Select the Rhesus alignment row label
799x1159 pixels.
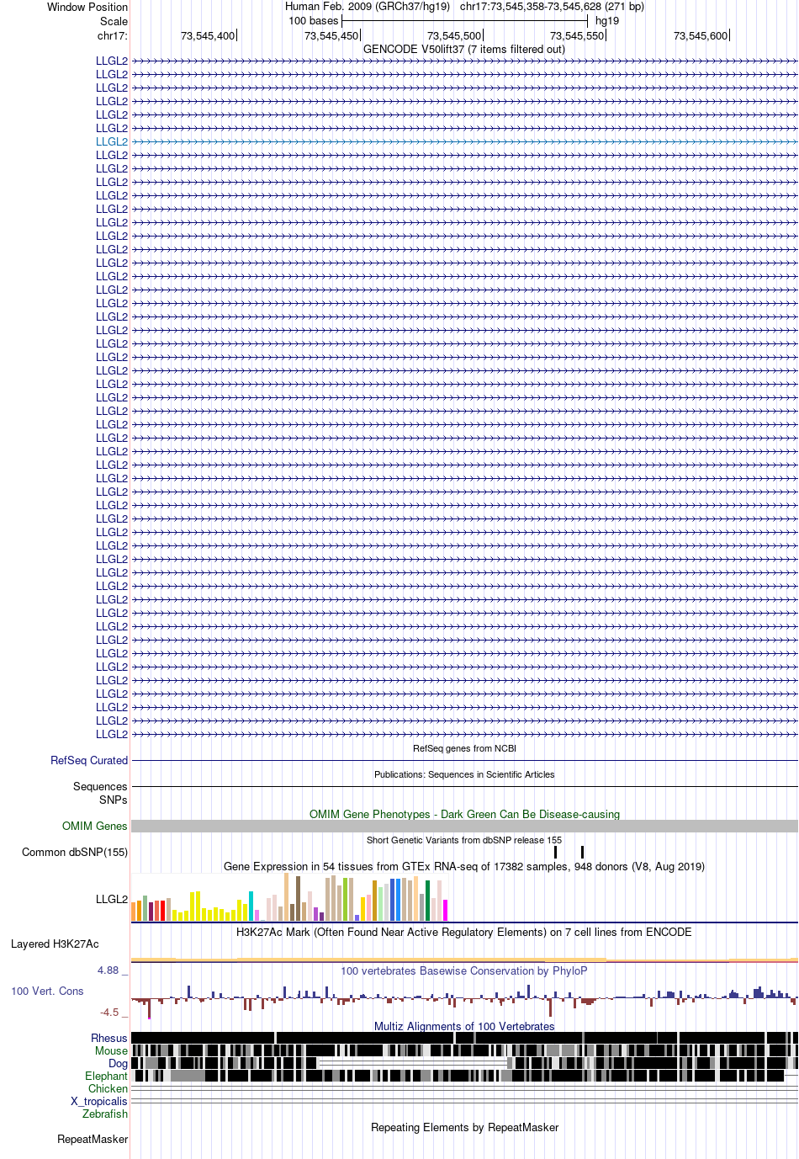pos(109,1038)
